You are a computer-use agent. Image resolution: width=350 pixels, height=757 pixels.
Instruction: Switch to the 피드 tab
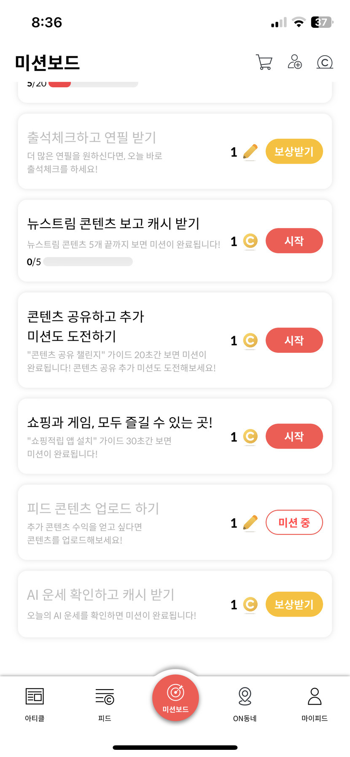105,701
